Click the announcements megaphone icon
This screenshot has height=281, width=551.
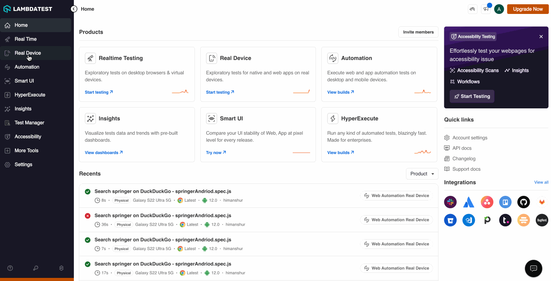click(x=485, y=9)
